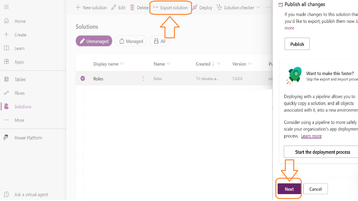Expand the Solution checker dropdown
The width and height of the screenshot is (358, 201).
258,7
